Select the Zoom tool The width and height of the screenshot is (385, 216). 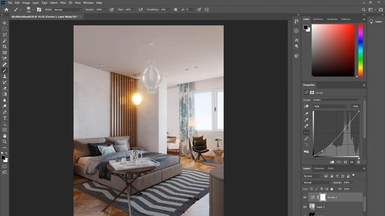tap(5, 142)
